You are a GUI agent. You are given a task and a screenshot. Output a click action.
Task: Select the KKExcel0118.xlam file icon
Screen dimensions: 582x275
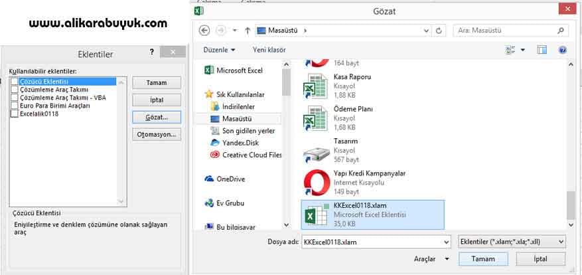pos(314,215)
